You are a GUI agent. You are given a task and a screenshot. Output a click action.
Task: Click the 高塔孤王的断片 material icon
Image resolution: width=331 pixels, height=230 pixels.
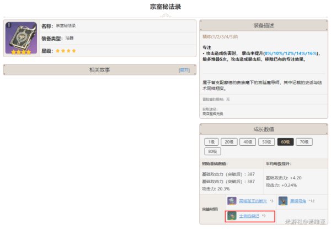click(x=232, y=201)
